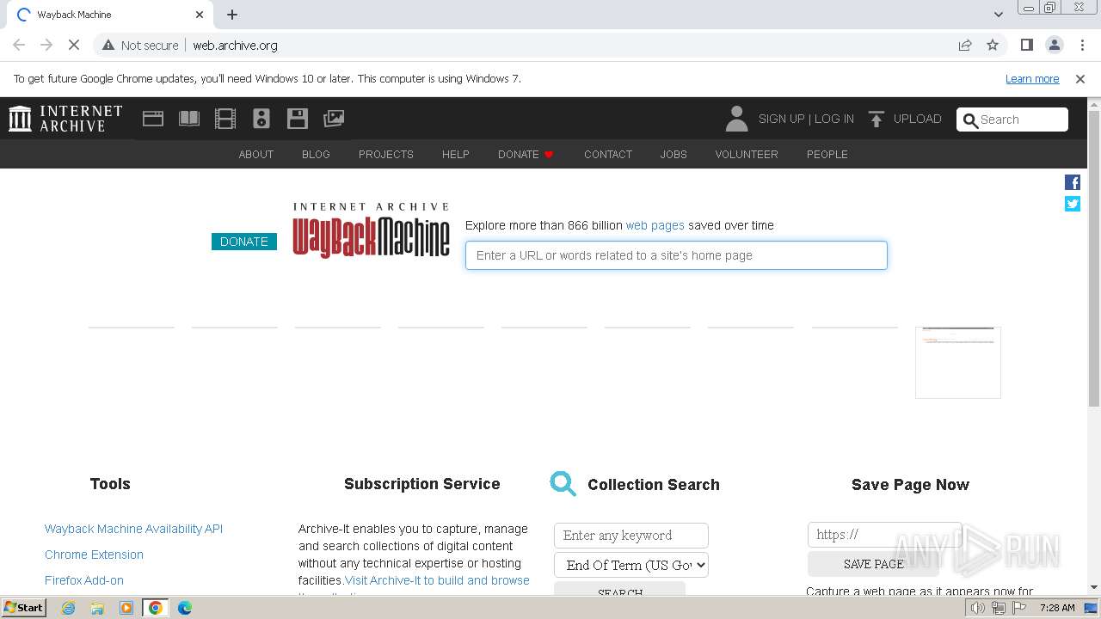Click the browser address bar URL
1101x619 pixels.
[x=235, y=45]
